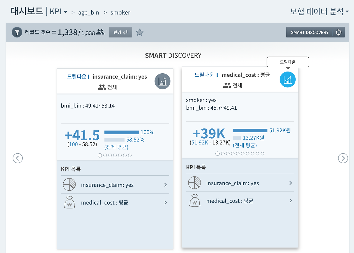This screenshot has height=253, width=354.
Task: Expand insurance_claim: yes chevron in 드릴다운 I
Action: [x=165, y=185]
